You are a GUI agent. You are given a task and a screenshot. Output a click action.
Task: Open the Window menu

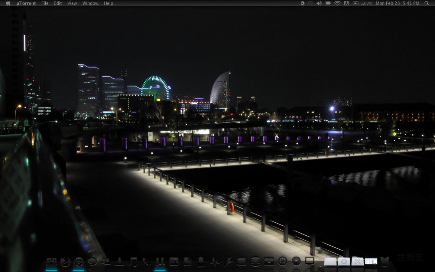[x=90, y=3]
